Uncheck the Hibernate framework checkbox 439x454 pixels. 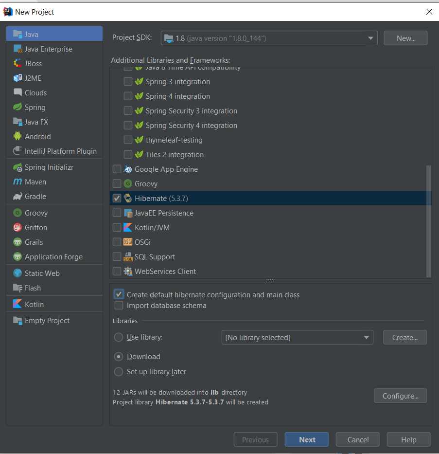pos(117,198)
